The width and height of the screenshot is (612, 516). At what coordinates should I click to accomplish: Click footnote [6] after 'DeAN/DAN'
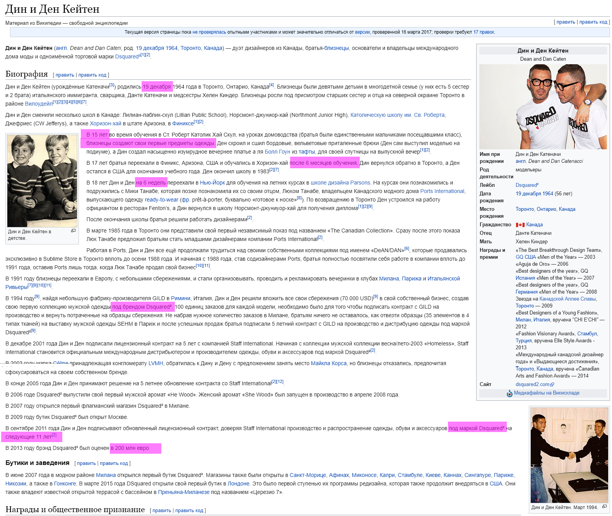(x=407, y=248)
